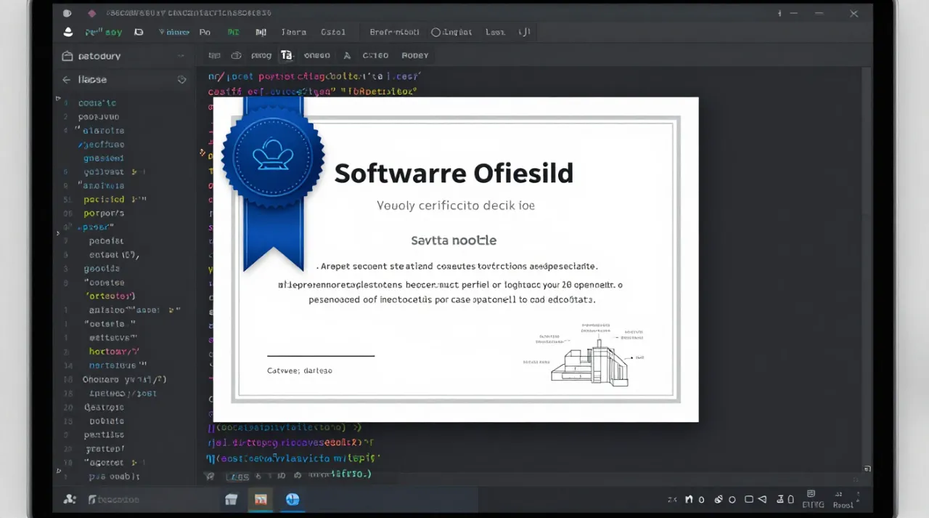Click the small square icon below the editor scrollbar
Screen dimensions: 929x518
tap(867, 469)
